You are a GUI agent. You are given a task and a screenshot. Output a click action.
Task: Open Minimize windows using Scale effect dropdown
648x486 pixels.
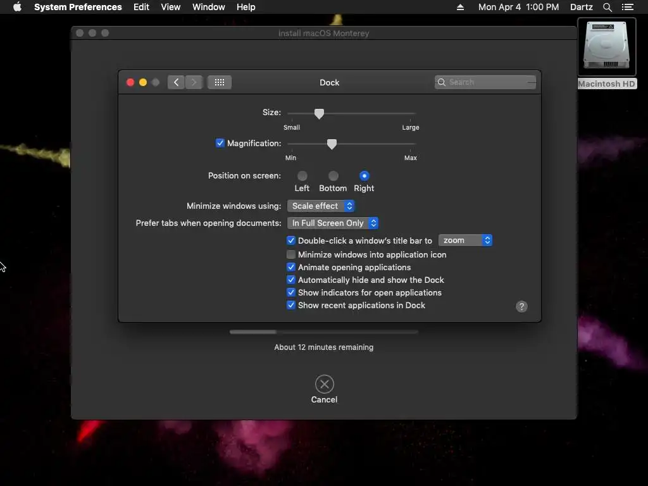pos(321,206)
